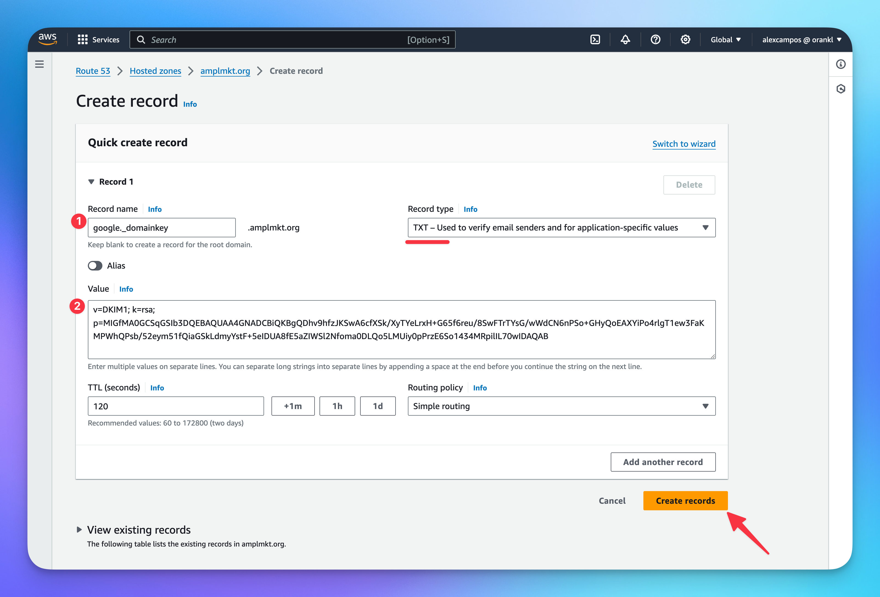880x597 pixels.
Task: Open the settings gear icon
Action: (685, 40)
